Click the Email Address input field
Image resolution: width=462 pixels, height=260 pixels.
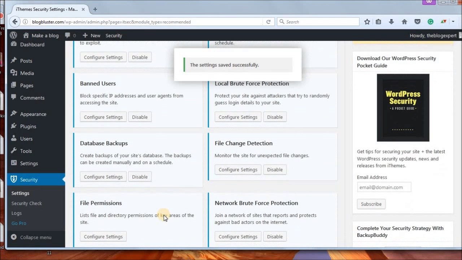pos(384,187)
